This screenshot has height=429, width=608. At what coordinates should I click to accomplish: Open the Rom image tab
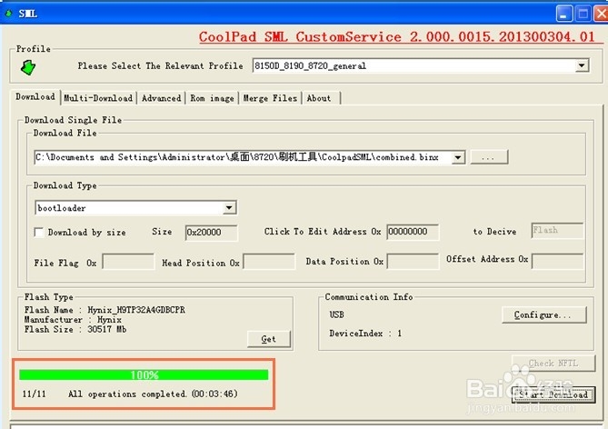point(212,98)
